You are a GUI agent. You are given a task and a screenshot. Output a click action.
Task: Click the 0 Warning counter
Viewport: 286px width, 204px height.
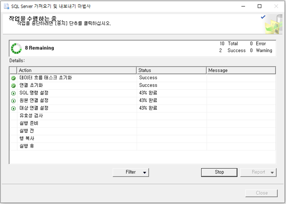[x=261, y=51]
